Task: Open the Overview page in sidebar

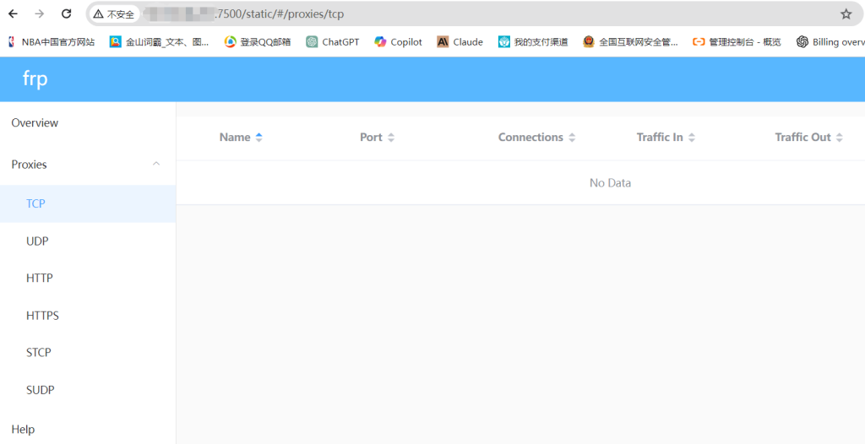Action: click(x=35, y=123)
